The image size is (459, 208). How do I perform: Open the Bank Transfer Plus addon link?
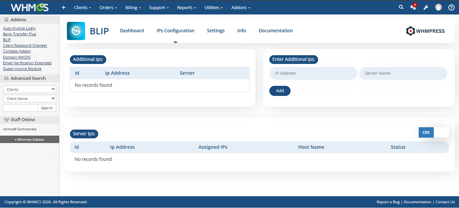coord(20,34)
